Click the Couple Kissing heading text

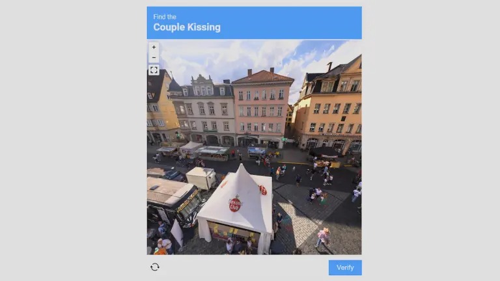click(x=187, y=27)
